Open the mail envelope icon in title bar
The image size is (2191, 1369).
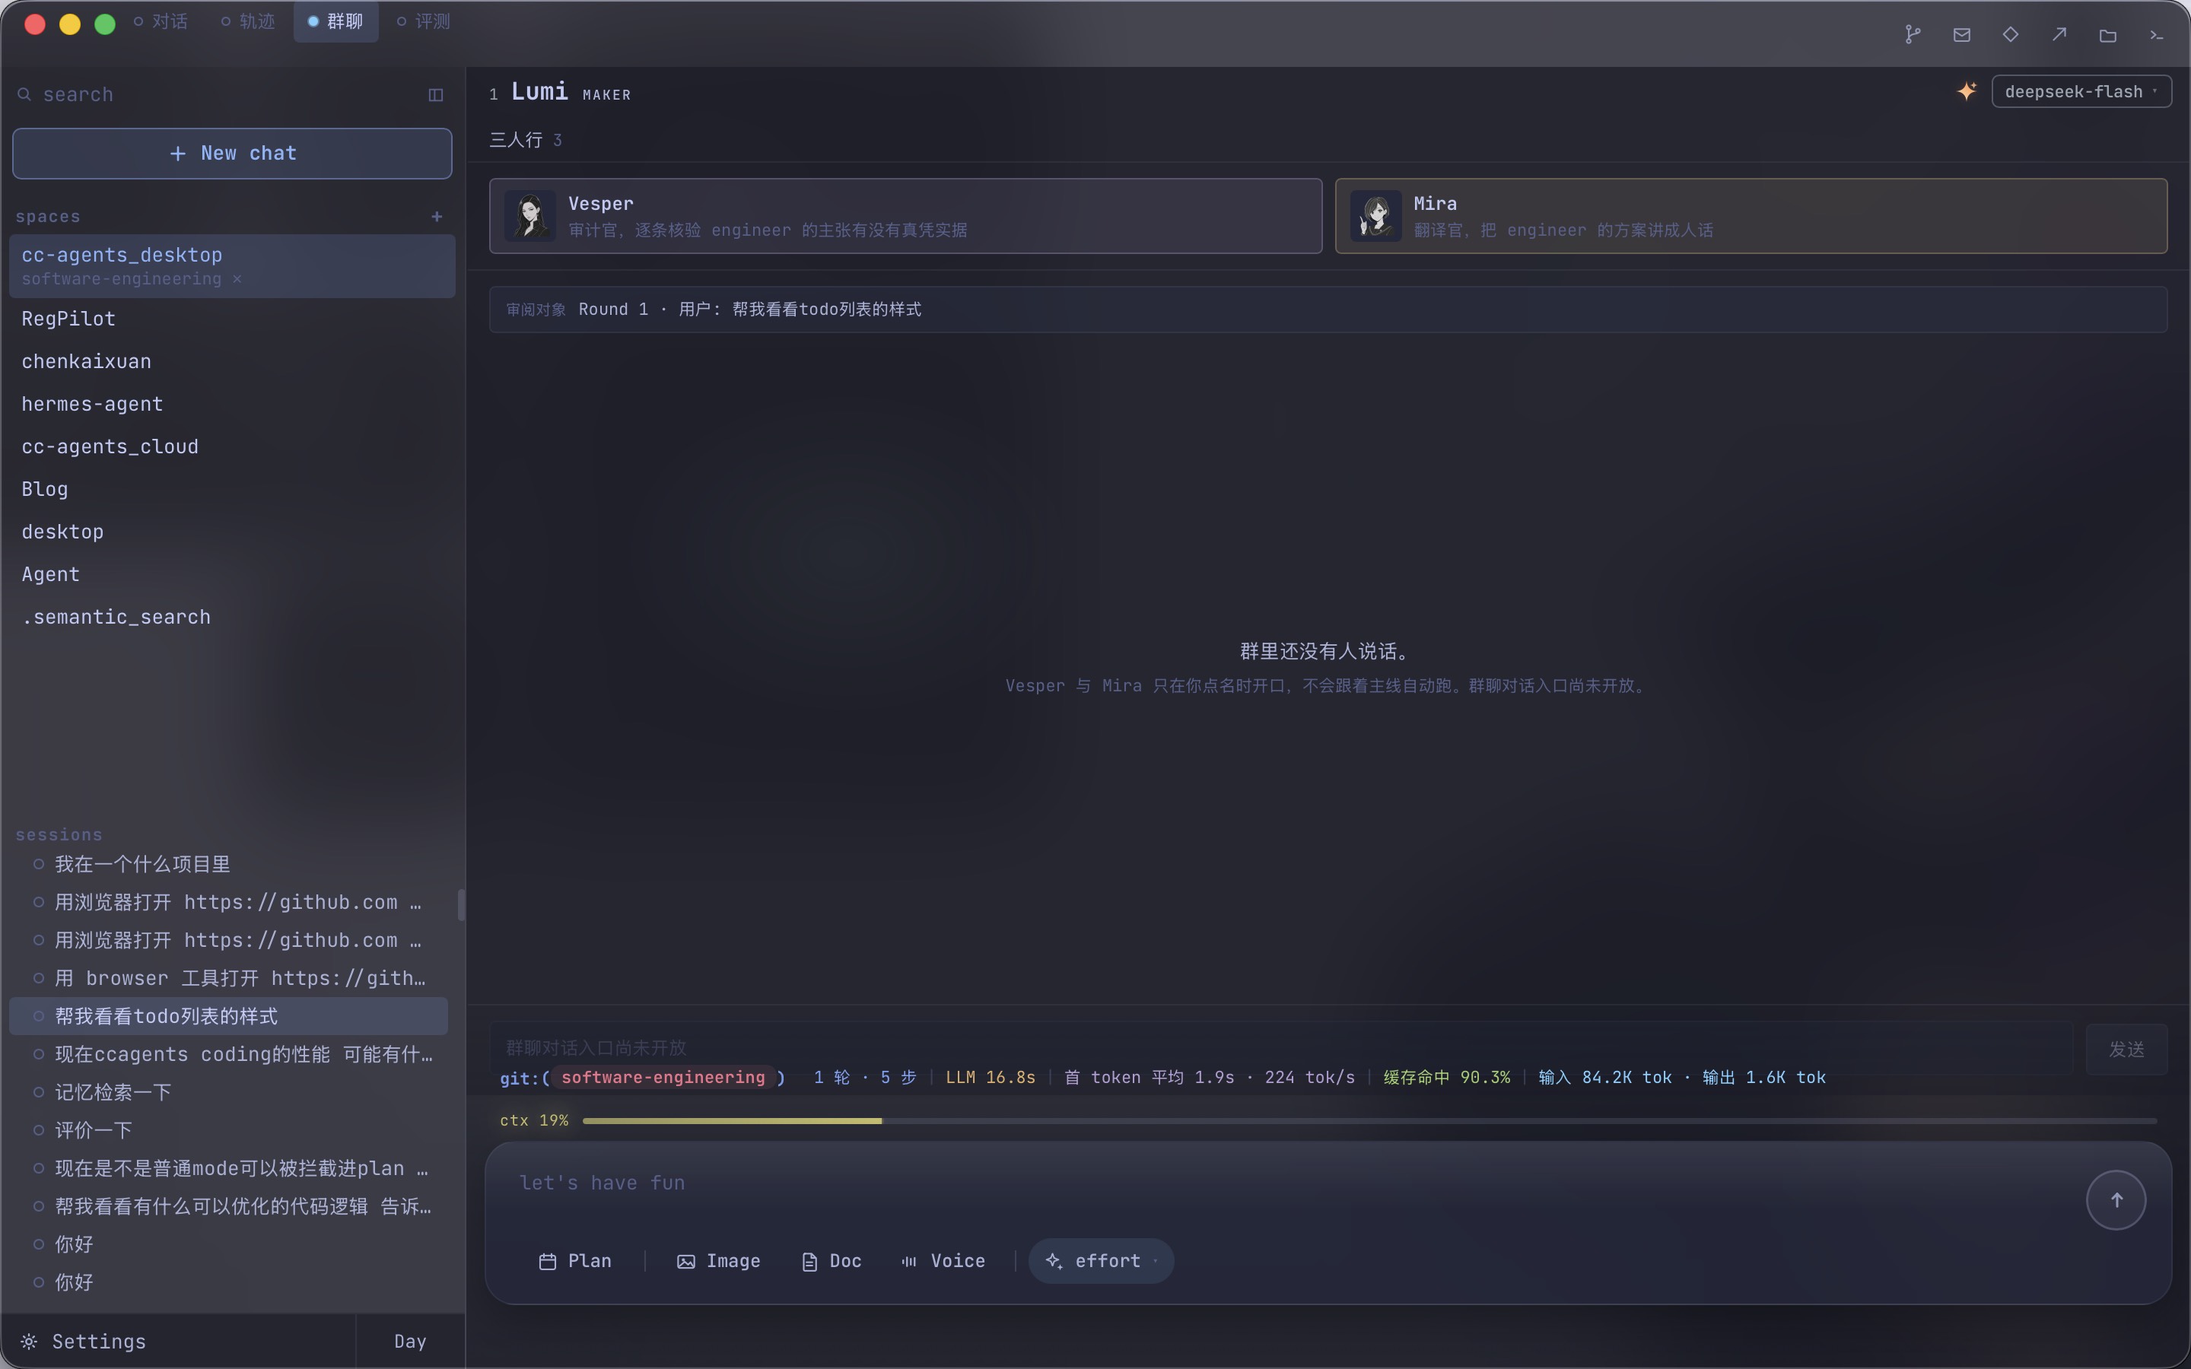1961,34
